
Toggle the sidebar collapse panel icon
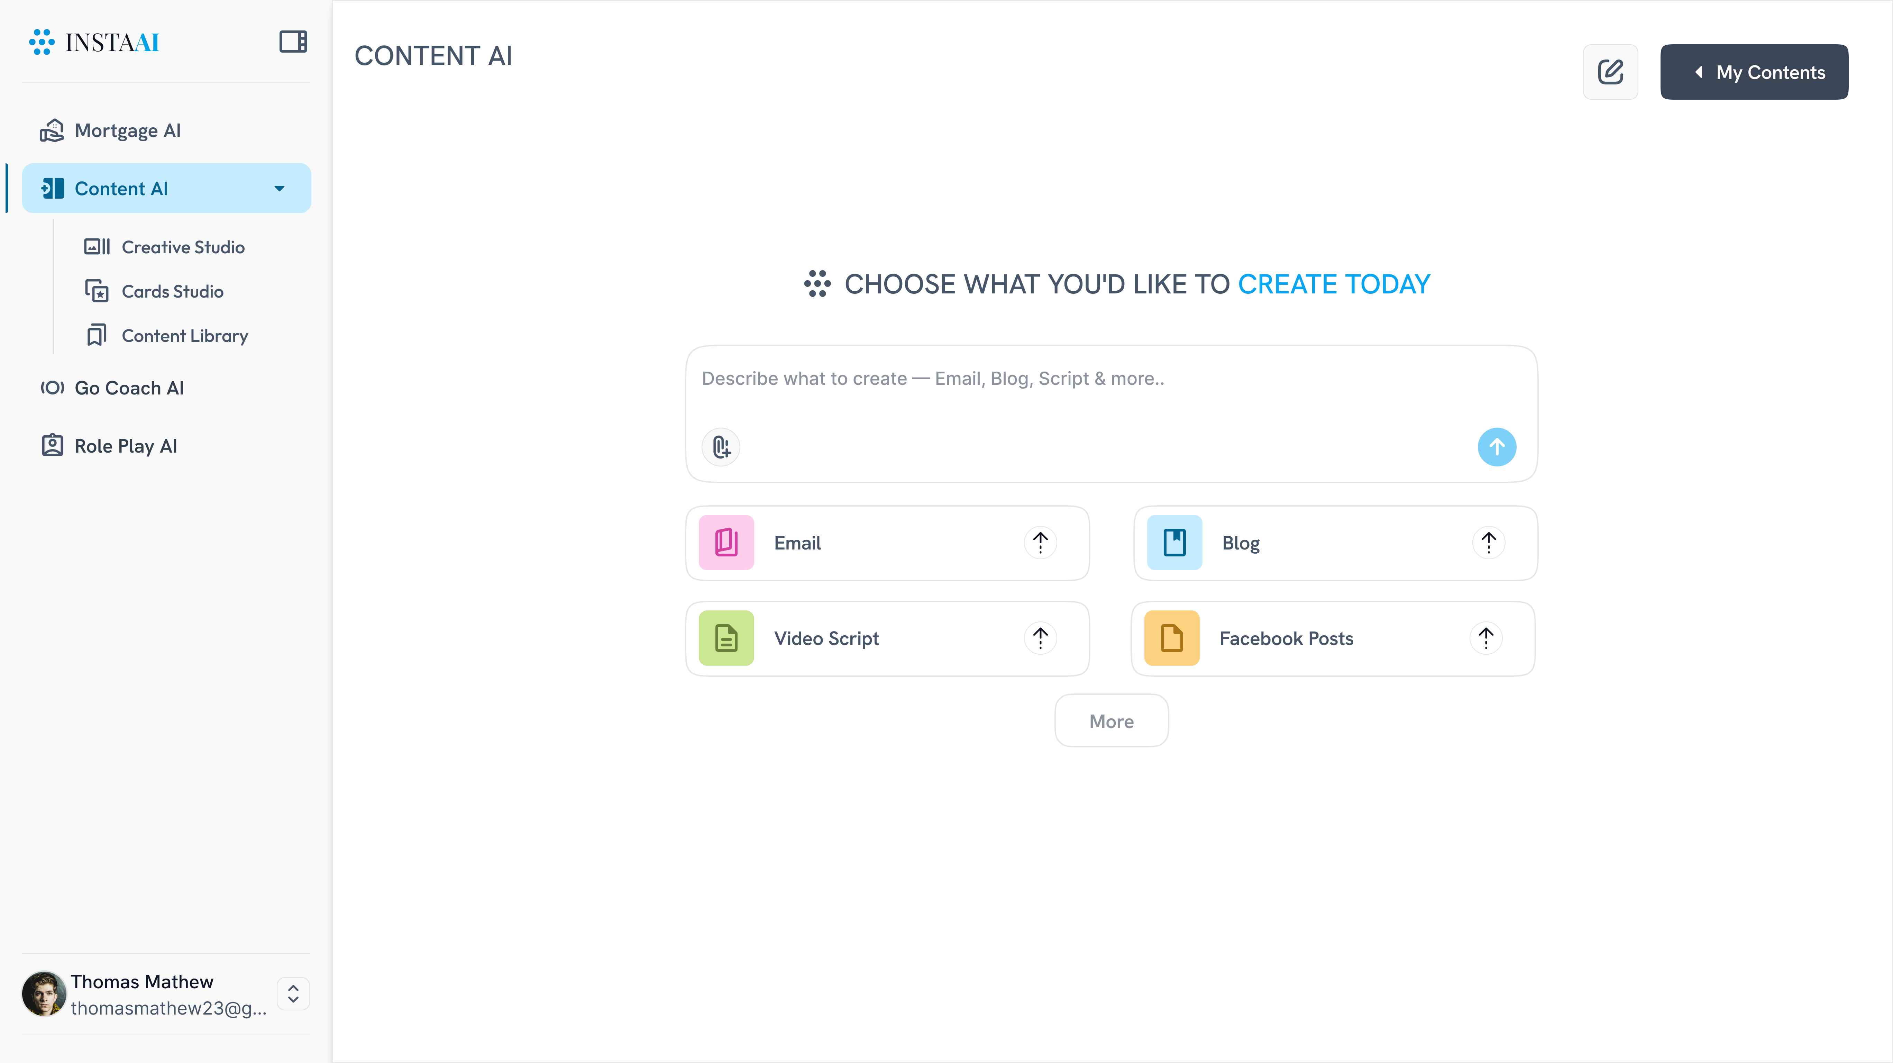click(x=292, y=42)
